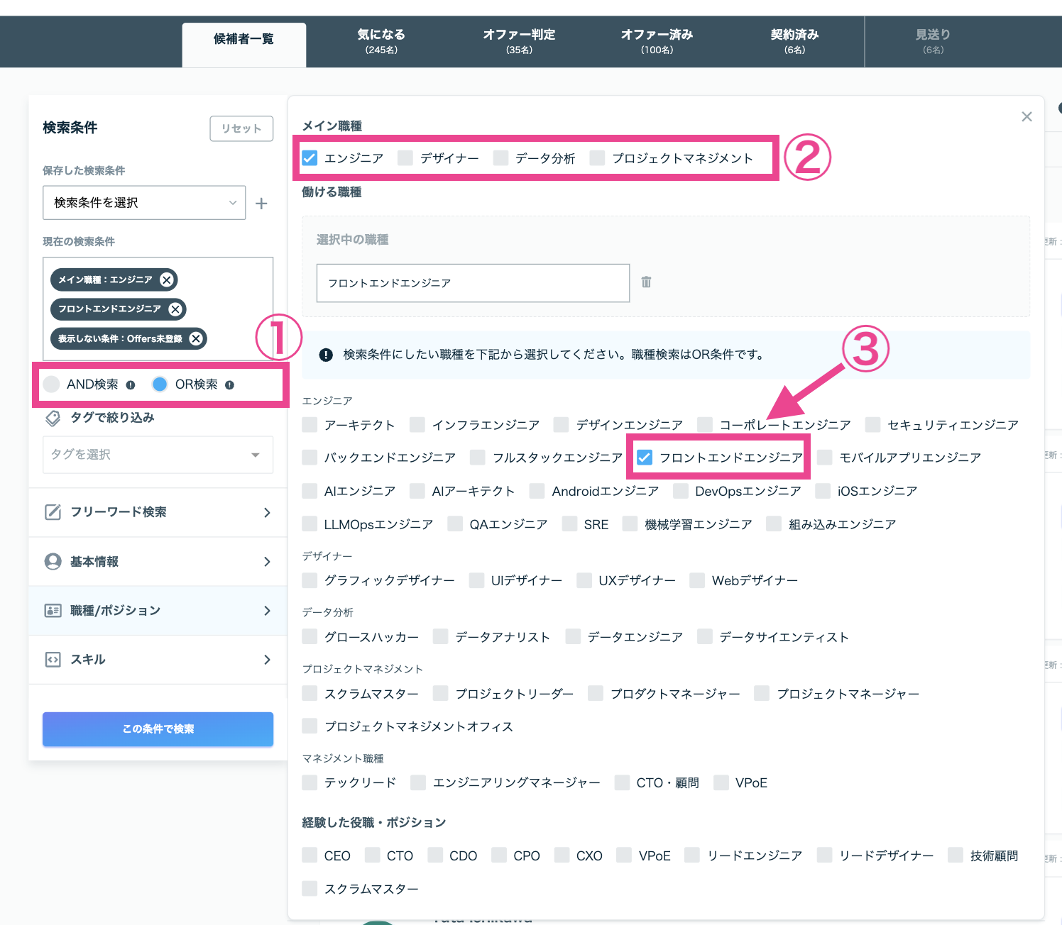Remove the フロントエンドエンジニア condition tag

click(175, 309)
